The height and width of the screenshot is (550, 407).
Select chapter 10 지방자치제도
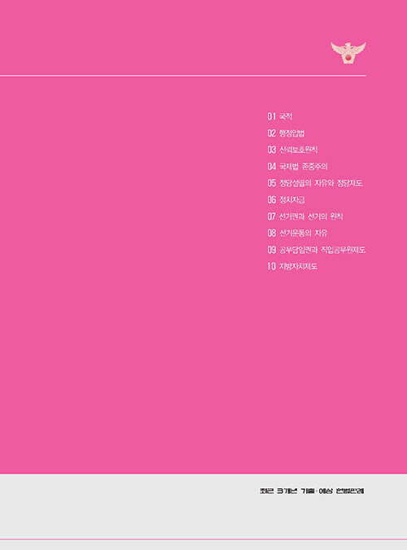pos(292,266)
